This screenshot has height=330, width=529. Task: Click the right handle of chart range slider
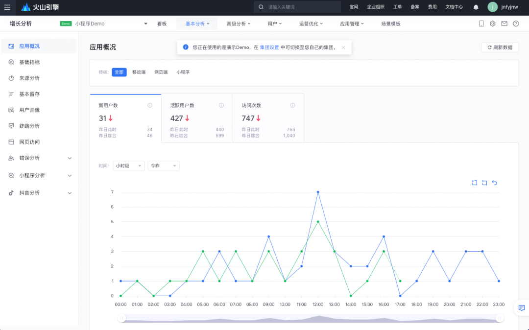click(500, 318)
